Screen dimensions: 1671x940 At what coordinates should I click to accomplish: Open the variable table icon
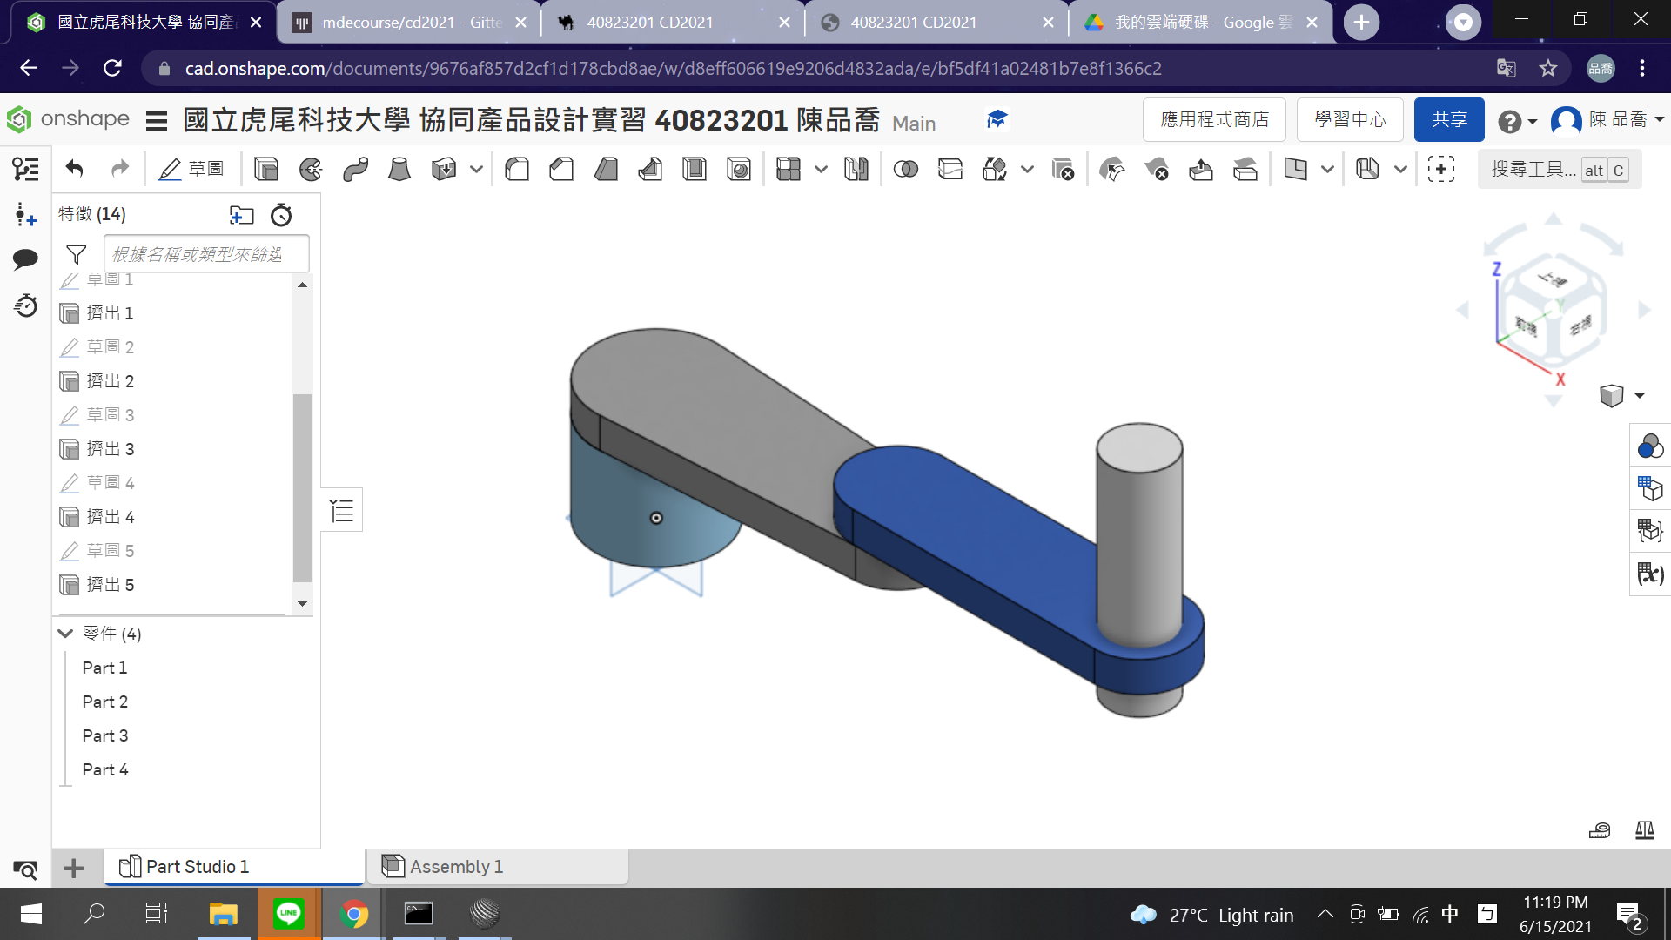[1650, 574]
